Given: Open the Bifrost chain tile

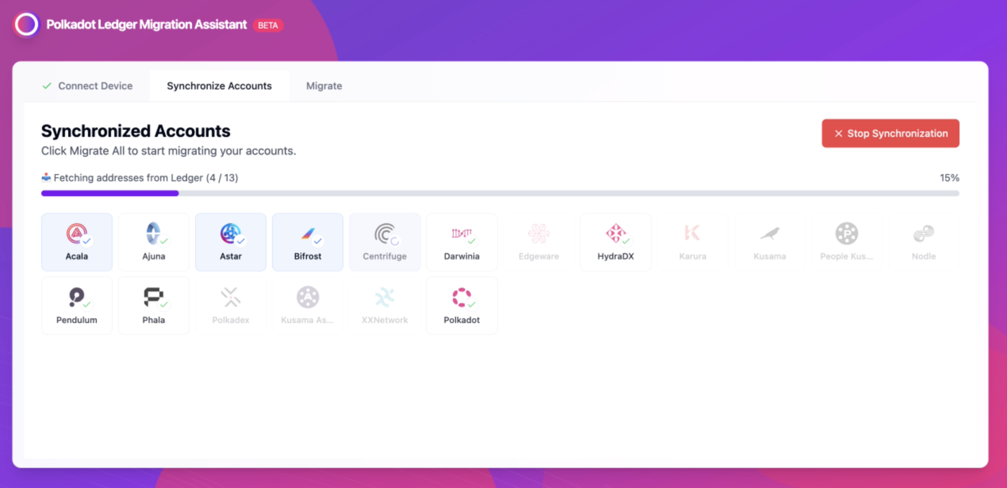Looking at the screenshot, I should [x=307, y=242].
